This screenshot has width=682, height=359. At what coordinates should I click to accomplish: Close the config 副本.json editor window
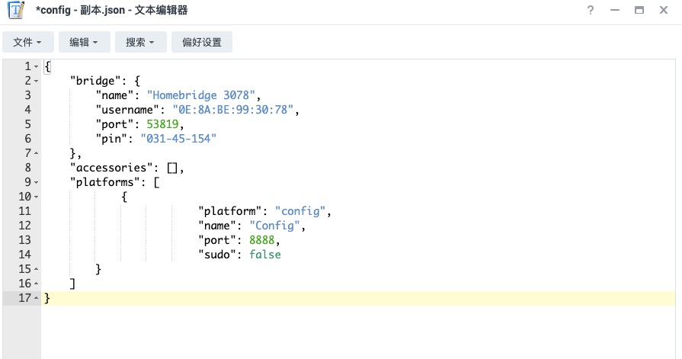coord(664,11)
